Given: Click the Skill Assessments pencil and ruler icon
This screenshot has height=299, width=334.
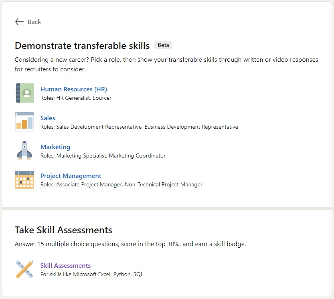Looking at the screenshot, I should click(x=24, y=269).
